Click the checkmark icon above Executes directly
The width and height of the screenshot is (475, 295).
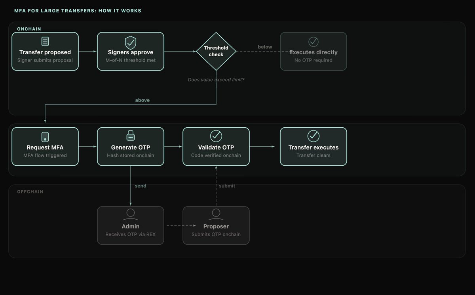313,41
